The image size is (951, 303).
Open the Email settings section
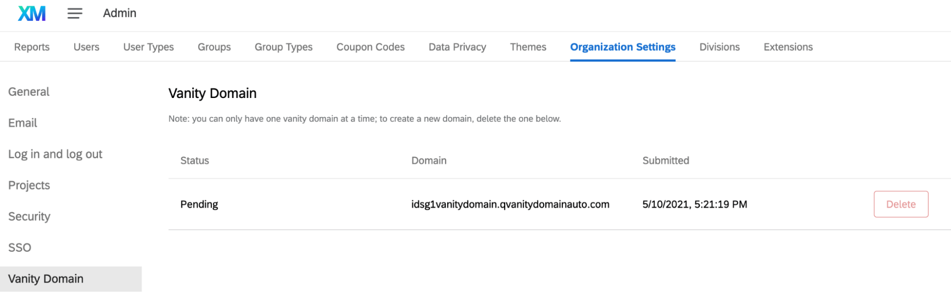pyautogui.click(x=22, y=123)
